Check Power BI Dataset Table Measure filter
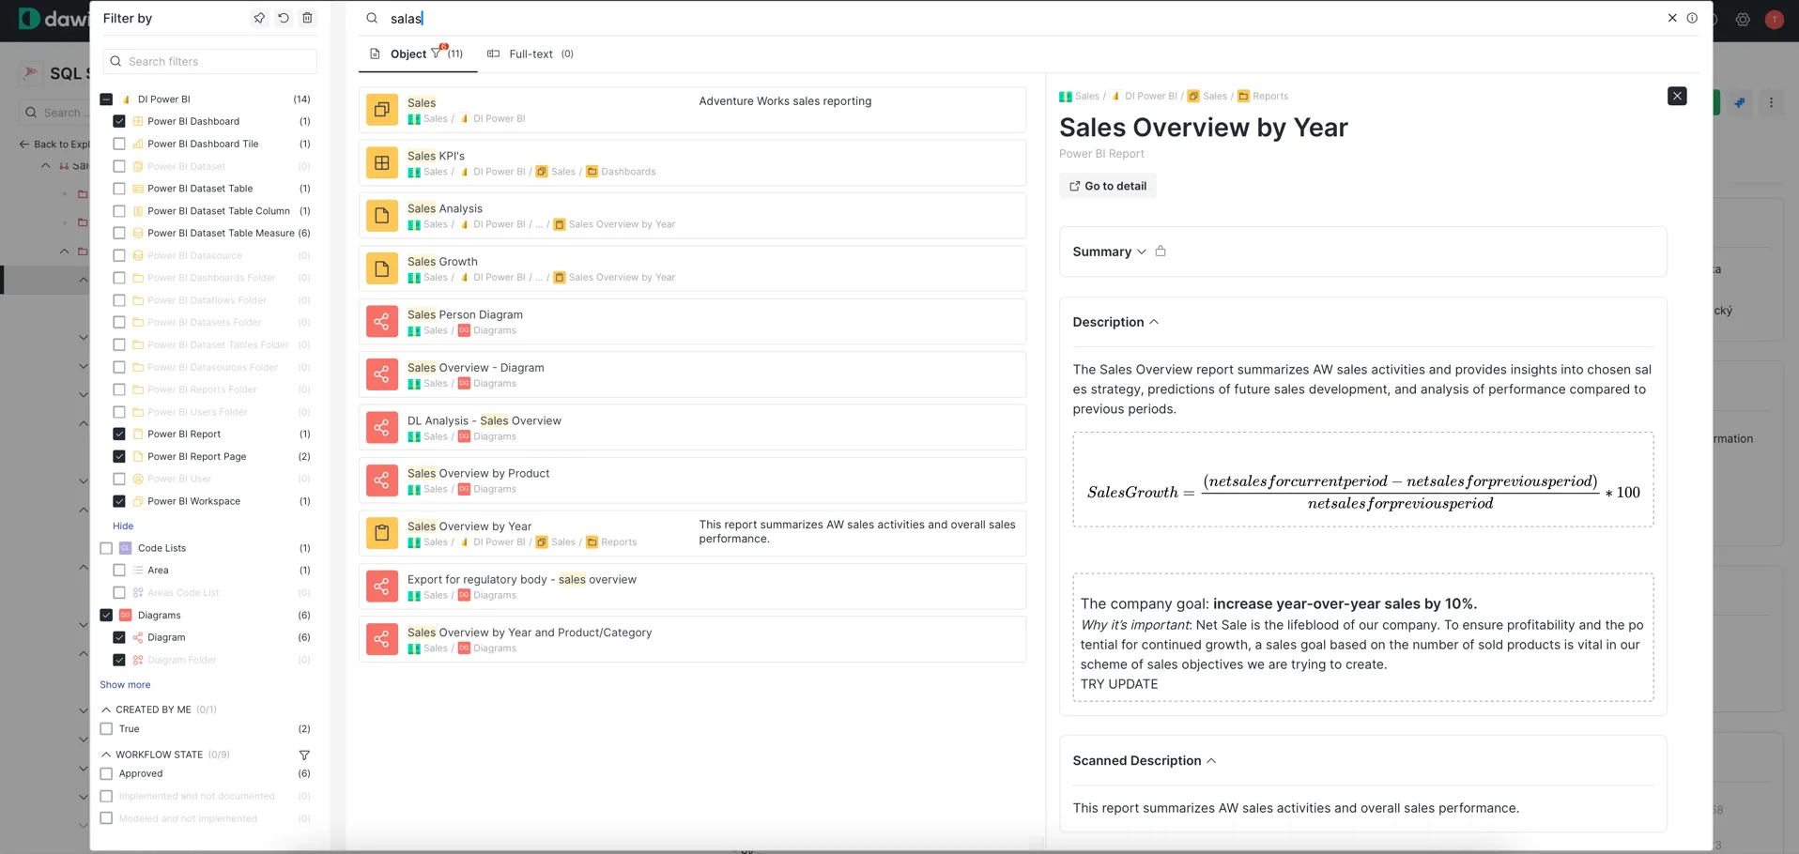Viewport: 1799px width, 854px height. coord(119,233)
